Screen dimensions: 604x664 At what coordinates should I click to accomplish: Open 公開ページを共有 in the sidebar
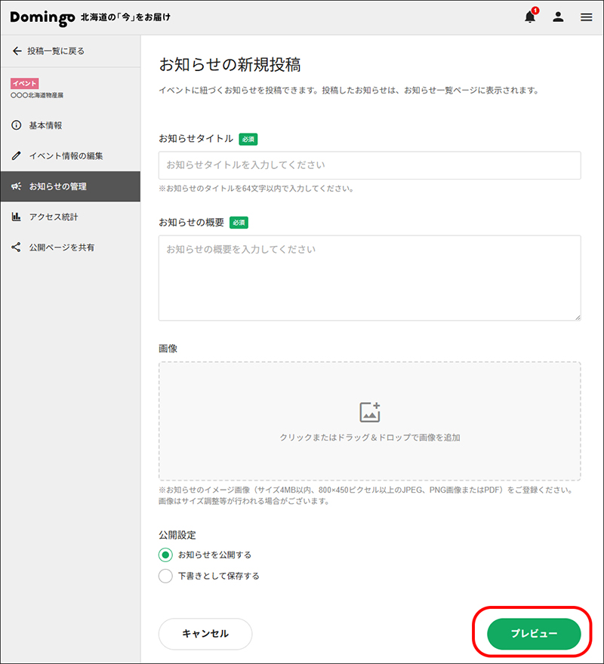point(70,247)
